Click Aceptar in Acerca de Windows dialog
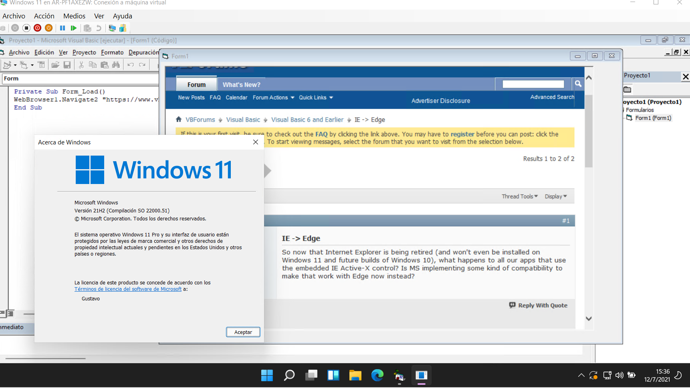 tap(243, 332)
